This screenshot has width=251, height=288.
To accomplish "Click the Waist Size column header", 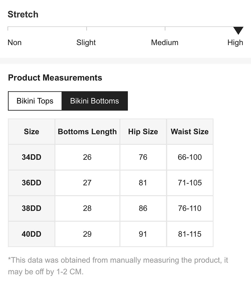I will pos(190,132).
